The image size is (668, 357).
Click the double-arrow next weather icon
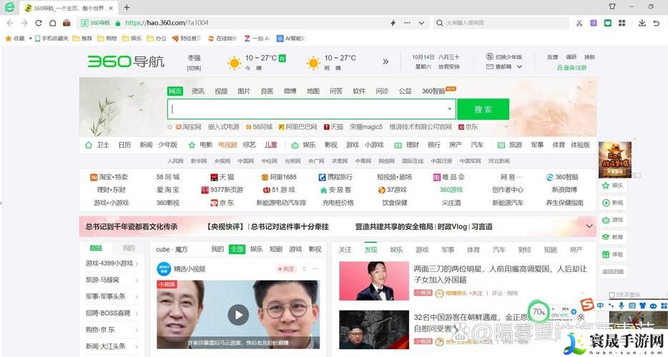(385, 61)
